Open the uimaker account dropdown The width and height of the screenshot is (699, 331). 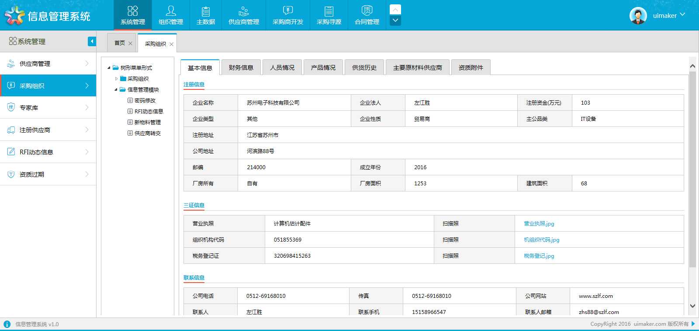682,15
